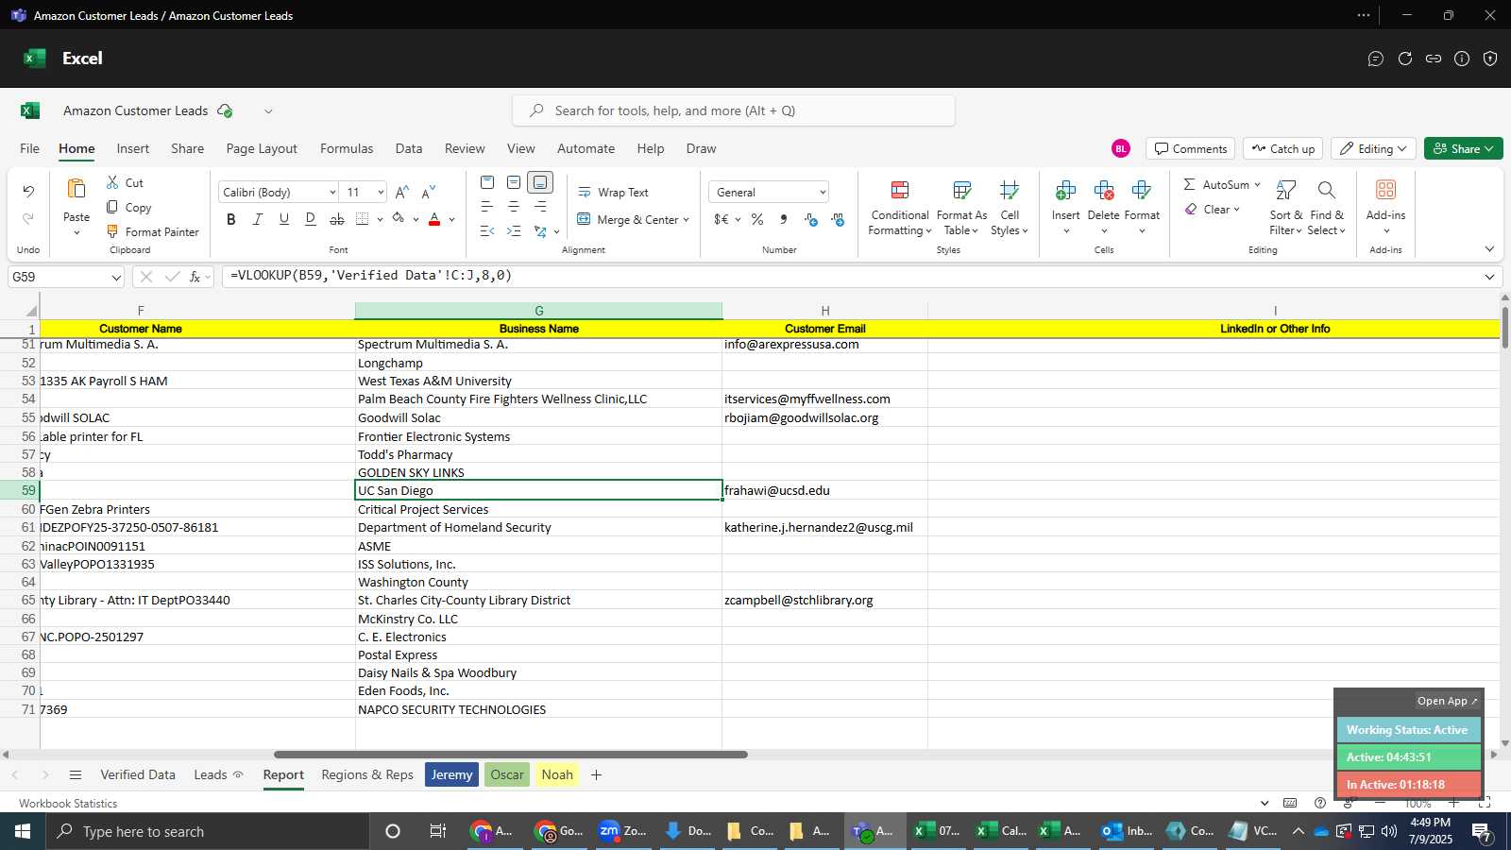The width and height of the screenshot is (1511, 850).
Task: Switch to the Verified Data sheet
Action: pos(138,774)
